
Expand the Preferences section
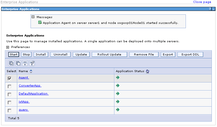click(8, 47)
